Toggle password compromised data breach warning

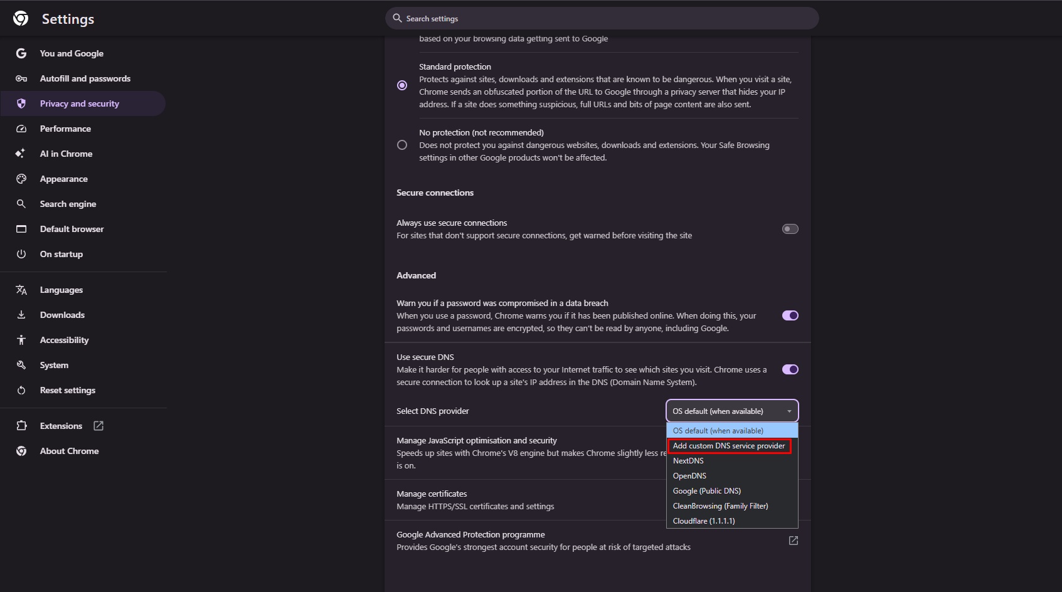tap(790, 315)
